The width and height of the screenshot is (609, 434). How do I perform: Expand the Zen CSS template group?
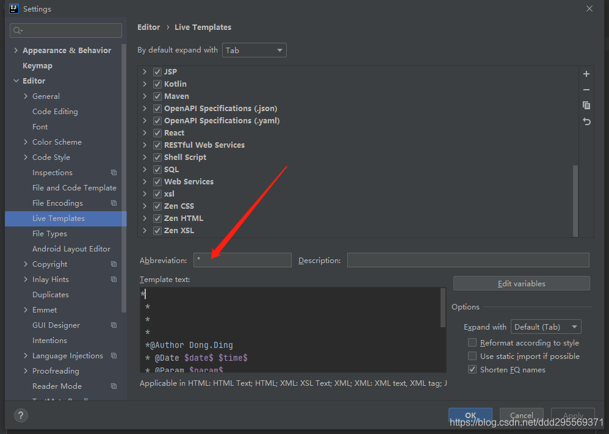coord(145,206)
